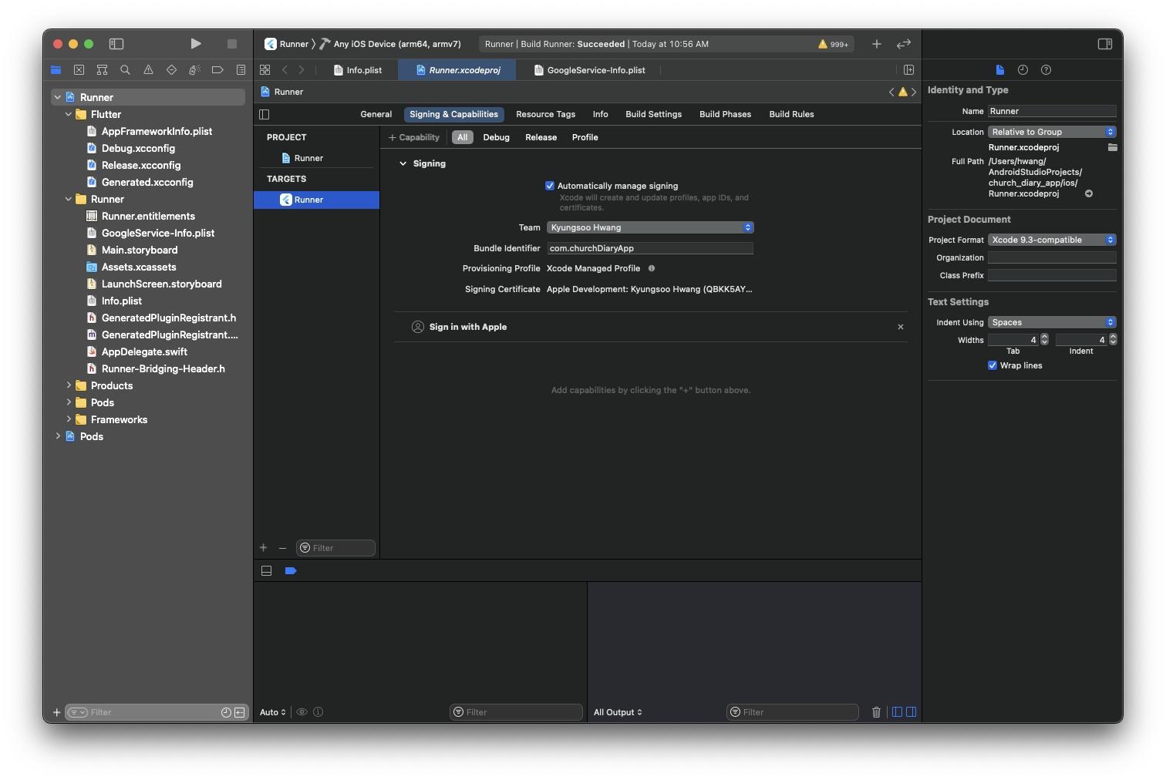This screenshot has height=780, width=1166.
Task: Open the Indent Using dropdown
Action: [x=1052, y=322]
